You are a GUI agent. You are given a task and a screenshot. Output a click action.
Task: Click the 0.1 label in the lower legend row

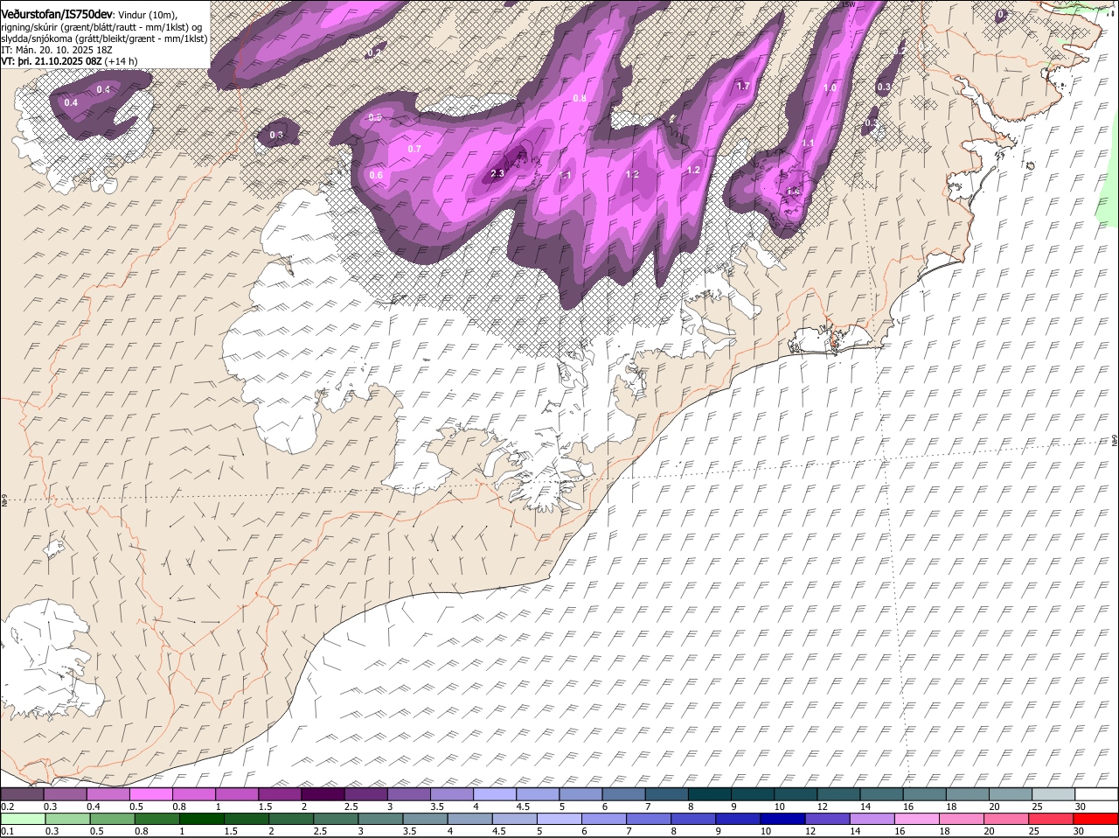[8, 832]
